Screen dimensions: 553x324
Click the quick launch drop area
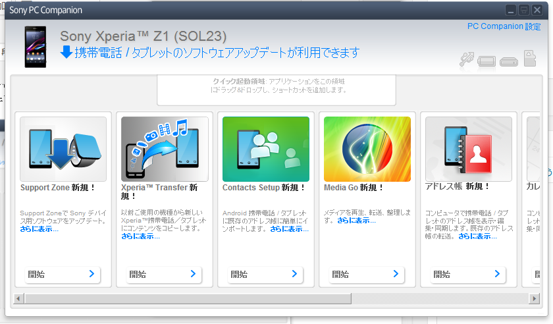coord(276,90)
